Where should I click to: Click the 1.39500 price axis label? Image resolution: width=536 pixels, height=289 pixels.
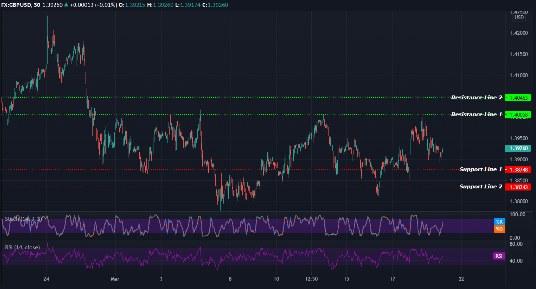[x=519, y=138]
